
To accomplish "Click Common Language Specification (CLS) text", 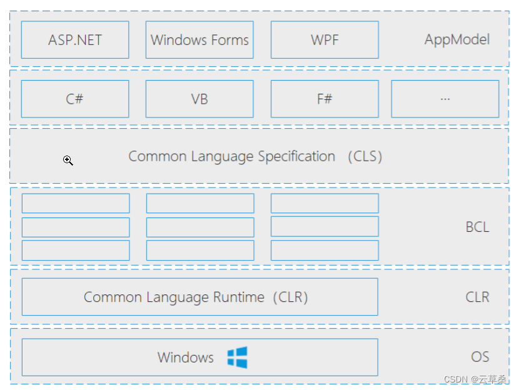I will (x=255, y=156).
